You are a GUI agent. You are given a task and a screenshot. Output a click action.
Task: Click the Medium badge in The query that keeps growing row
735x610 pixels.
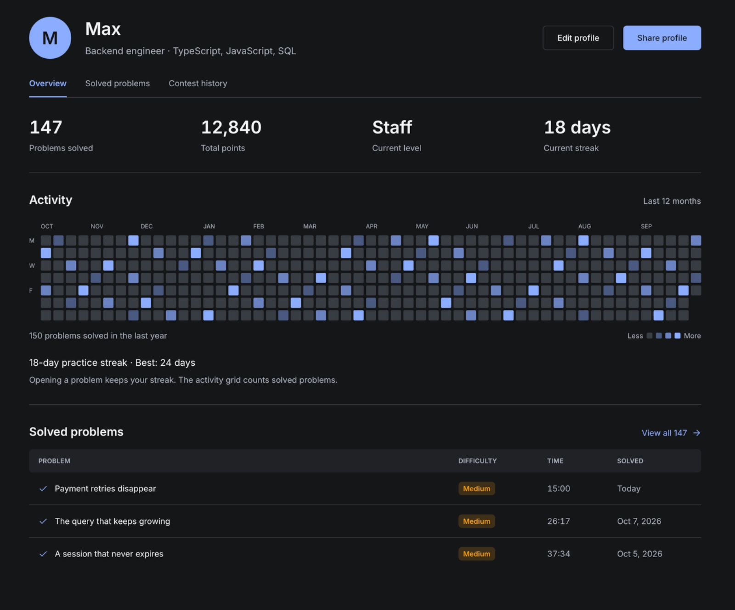pos(476,521)
